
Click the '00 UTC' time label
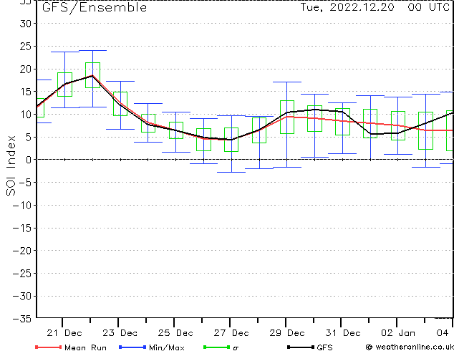tap(428, 7)
